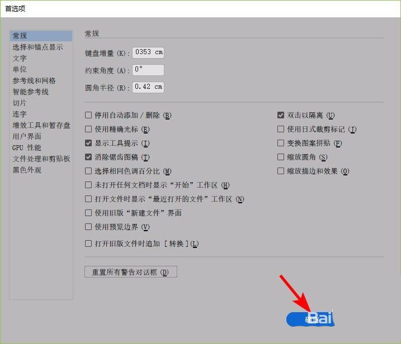Open GPU 性能 preferences section
Viewport: 401px width, 344px height.
pos(27,147)
